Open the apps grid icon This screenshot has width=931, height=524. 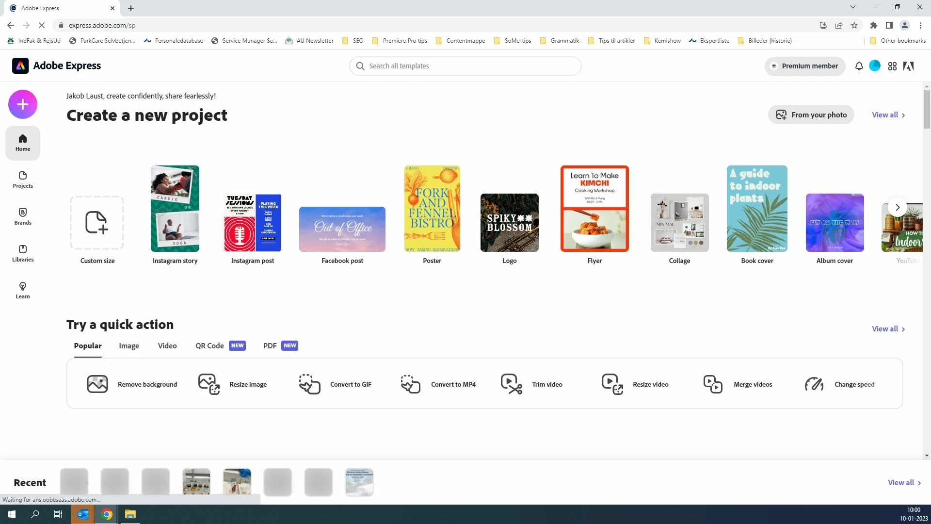point(892,66)
